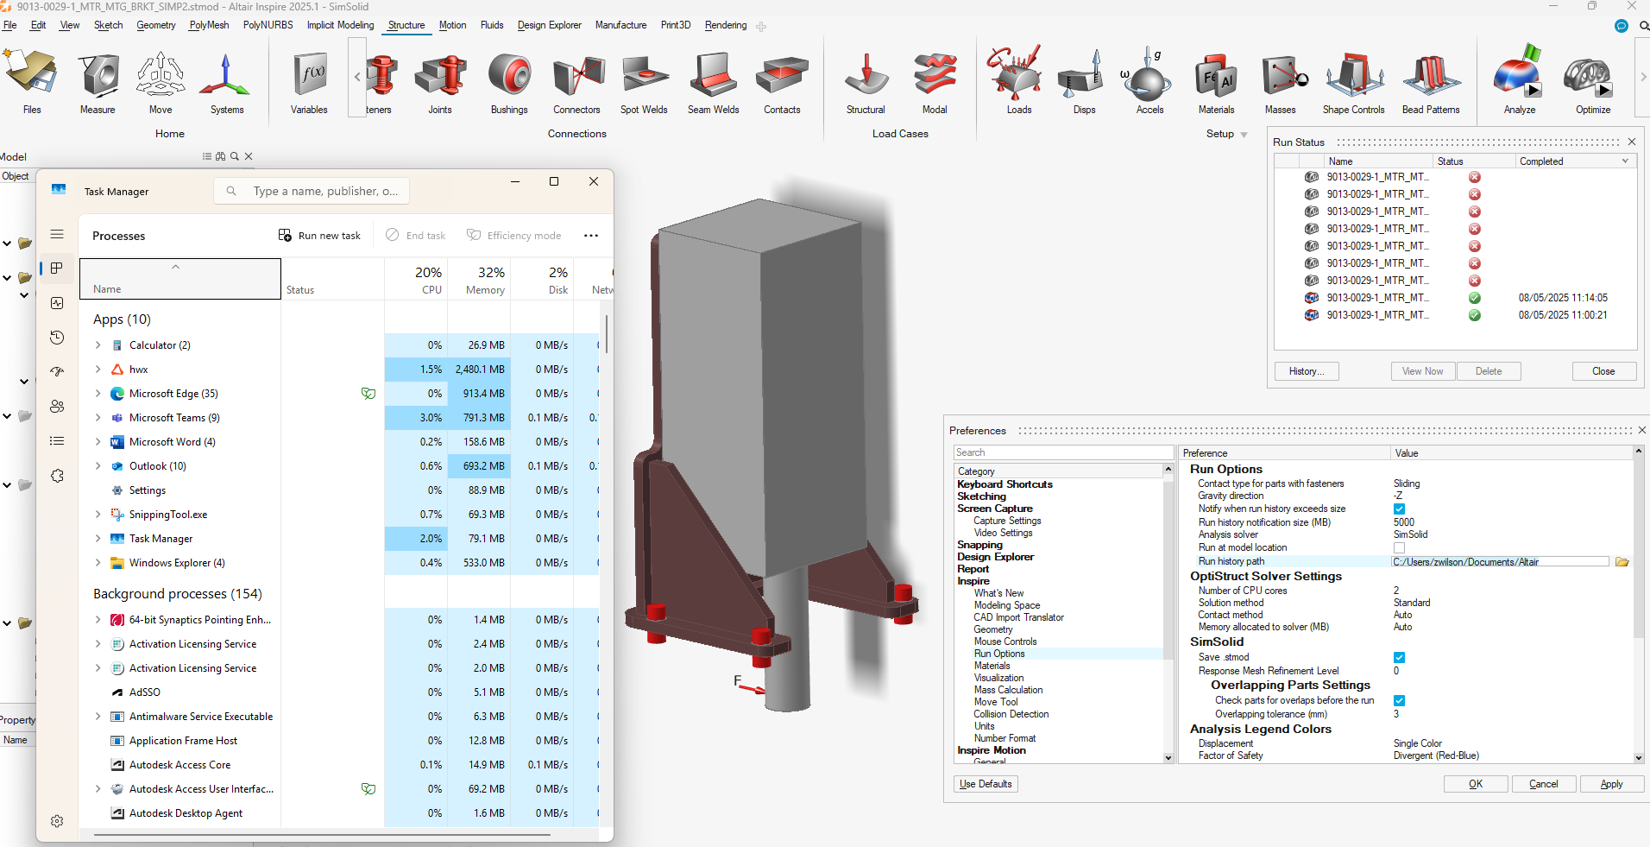Sort processes by the Memory column
Image resolution: width=1650 pixels, height=847 pixels.
click(479, 280)
